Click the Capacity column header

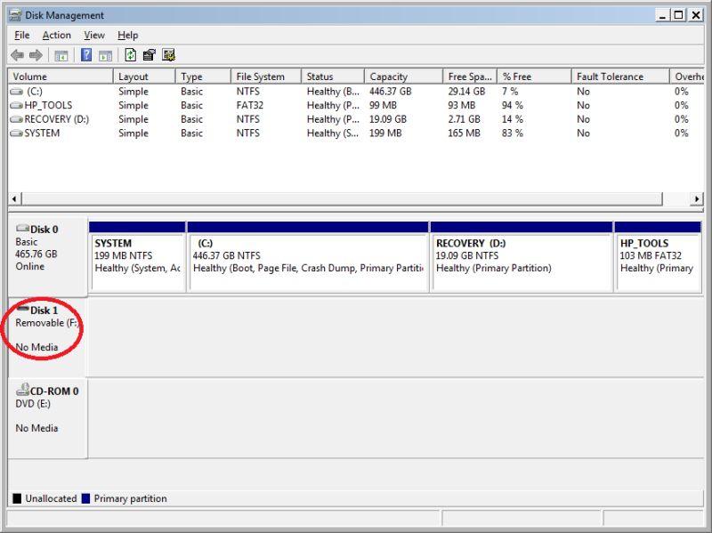click(x=400, y=76)
